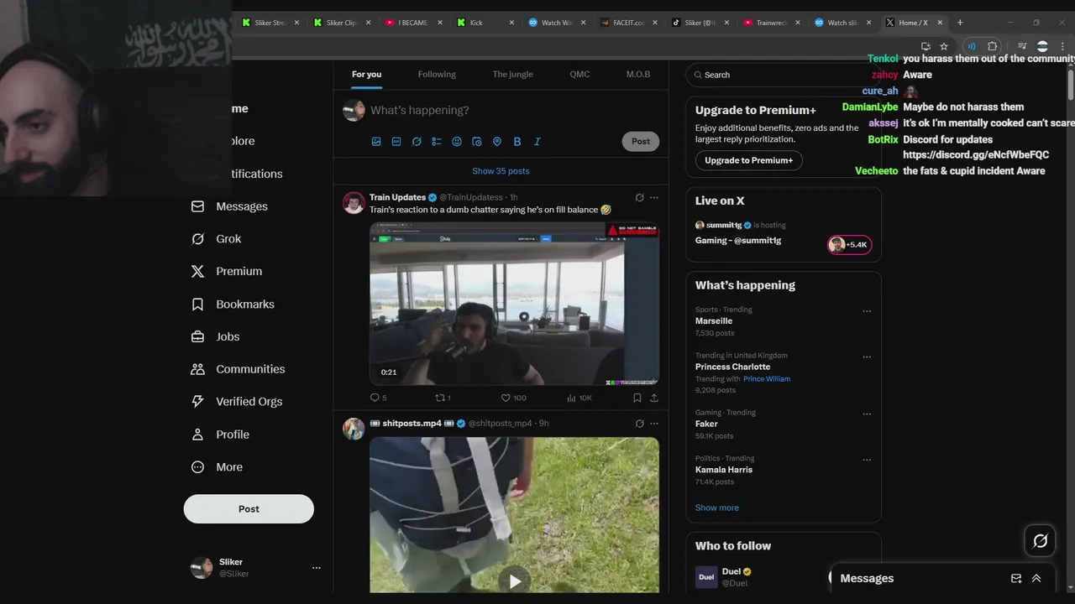Click Show more under What's happening
Viewport: 1075px width, 604px height.
click(716, 508)
